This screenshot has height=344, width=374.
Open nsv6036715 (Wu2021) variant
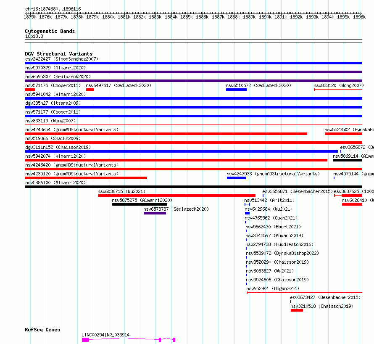click(121, 191)
